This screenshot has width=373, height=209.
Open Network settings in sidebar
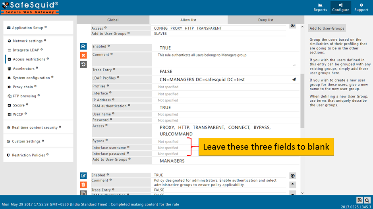(x=27, y=41)
